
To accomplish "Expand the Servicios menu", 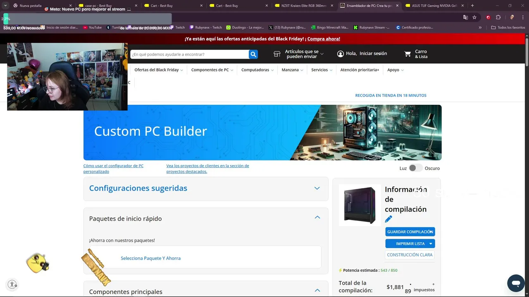I will click(x=322, y=70).
